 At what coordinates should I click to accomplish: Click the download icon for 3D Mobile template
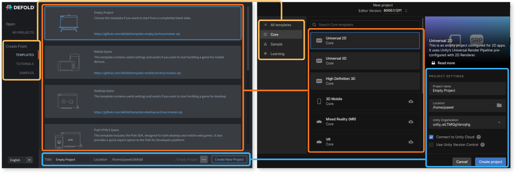pyautogui.click(x=410, y=102)
